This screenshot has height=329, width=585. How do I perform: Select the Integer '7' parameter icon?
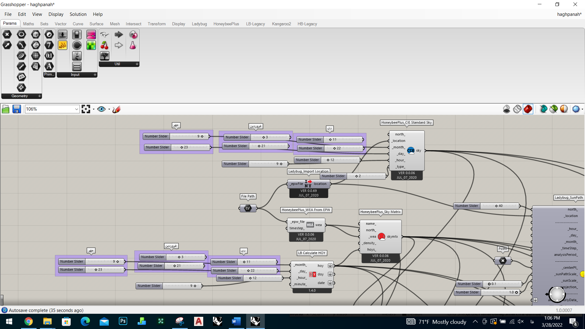pyautogui.click(x=49, y=45)
